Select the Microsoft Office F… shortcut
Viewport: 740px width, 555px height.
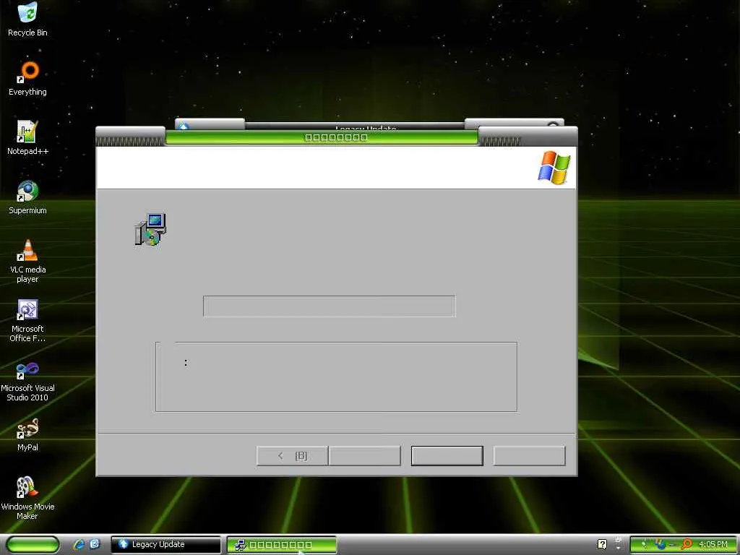point(27,320)
